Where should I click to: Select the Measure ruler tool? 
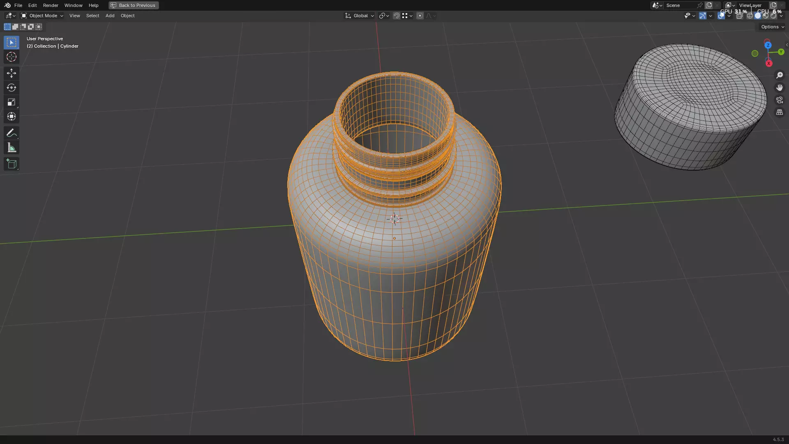(x=12, y=148)
